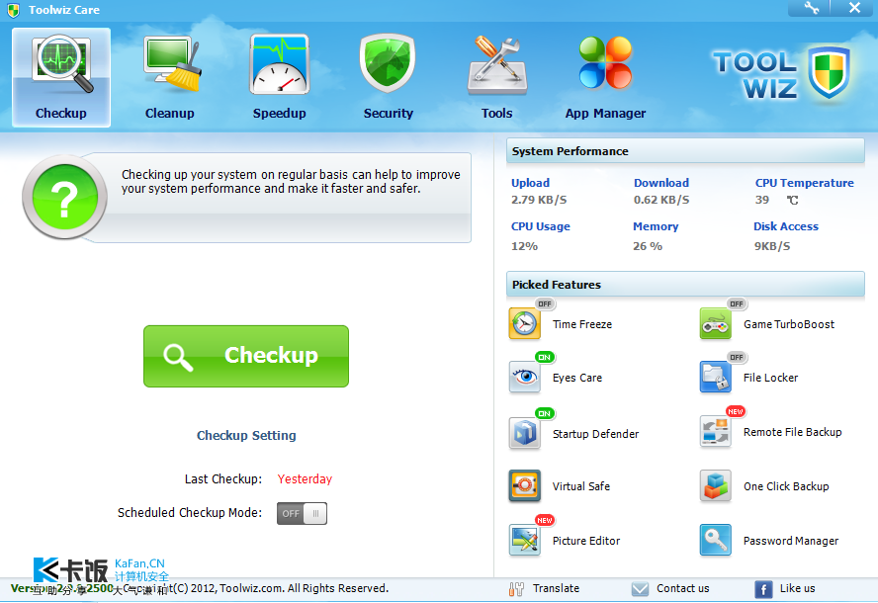Open the Security shield icon
878x603 pixels.
point(388,62)
